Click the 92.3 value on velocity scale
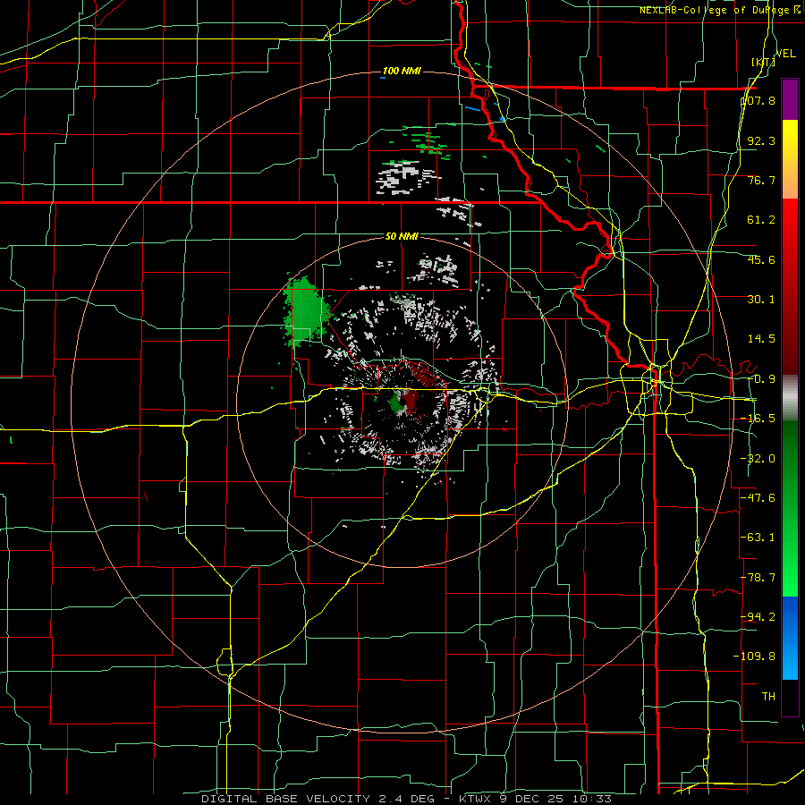Viewport: 805px width, 805px height. click(761, 140)
